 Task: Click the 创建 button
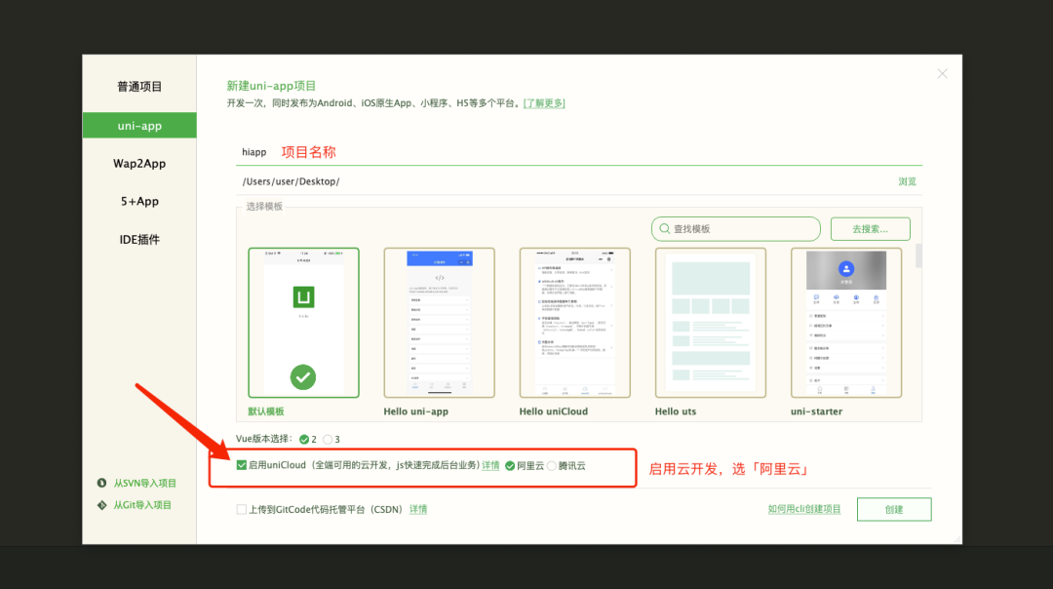click(x=894, y=509)
